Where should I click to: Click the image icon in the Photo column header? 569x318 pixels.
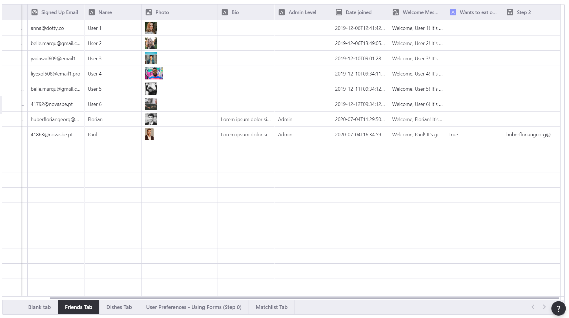click(149, 12)
